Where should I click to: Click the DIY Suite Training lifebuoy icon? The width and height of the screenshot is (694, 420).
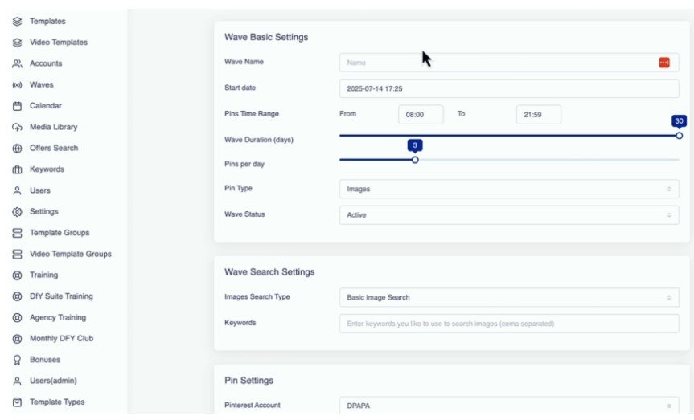click(x=17, y=296)
